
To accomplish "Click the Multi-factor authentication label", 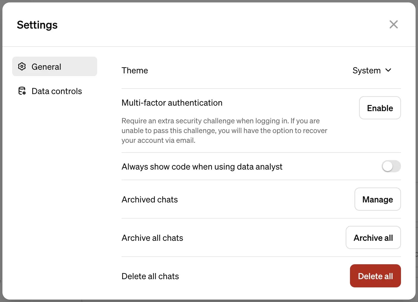I will pyautogui.click(x=172, y=103).
